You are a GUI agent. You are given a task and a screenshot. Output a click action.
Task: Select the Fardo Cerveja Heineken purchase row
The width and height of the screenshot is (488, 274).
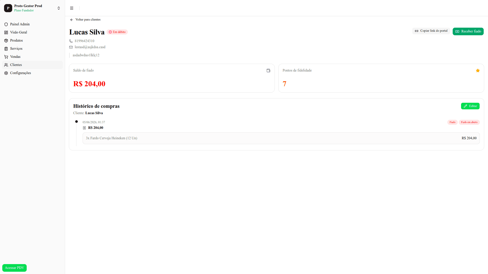[x=281, y=138]
